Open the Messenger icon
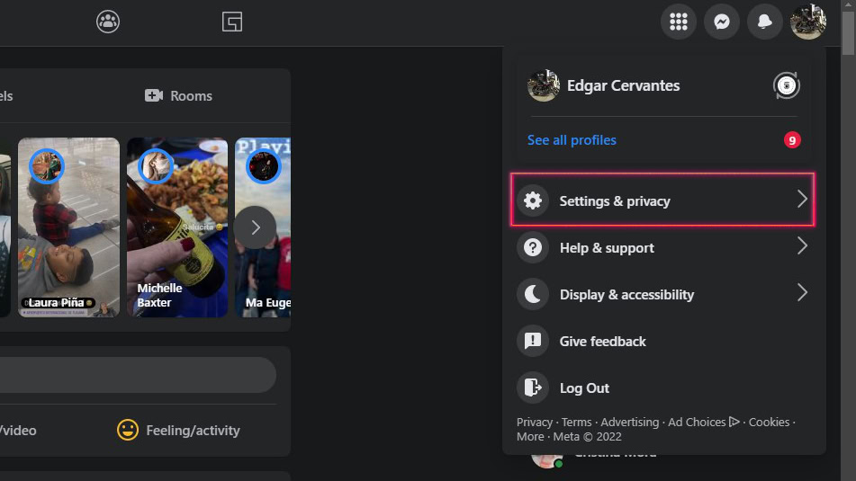The width and height of the screenshot is (856, 481). pyautogui.click(x=722, y=22)
